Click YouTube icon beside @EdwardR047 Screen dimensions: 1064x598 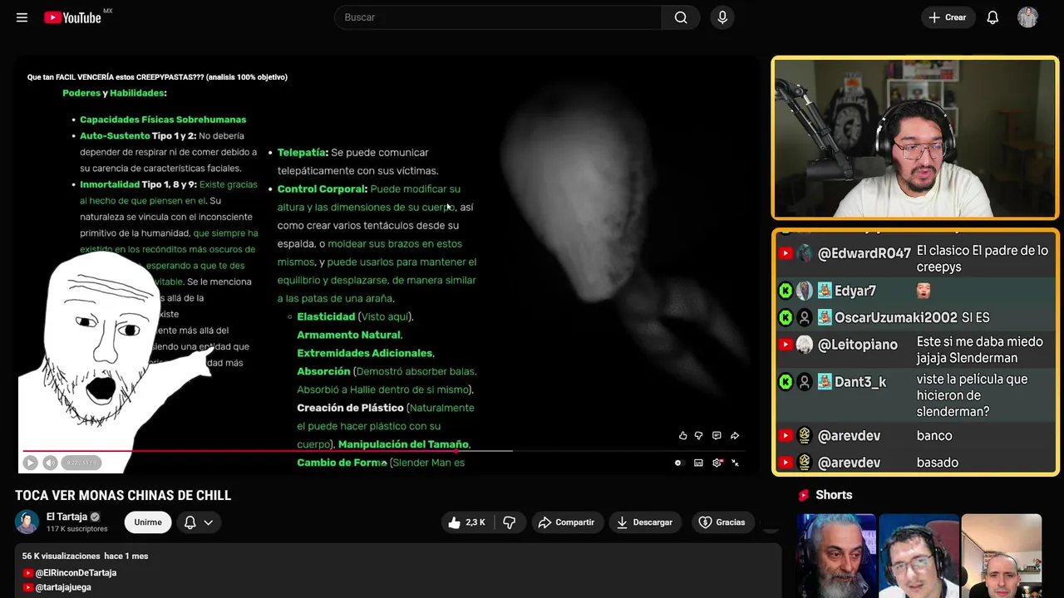(786, 253)
